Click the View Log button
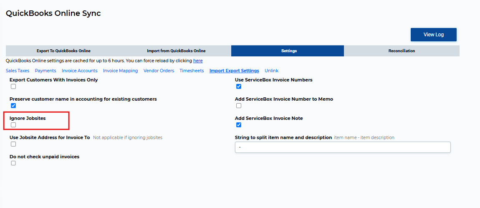 pyautogui.click(x=434, y=35)
